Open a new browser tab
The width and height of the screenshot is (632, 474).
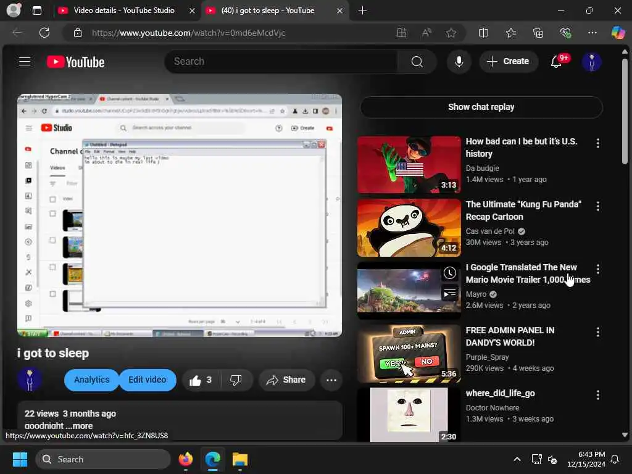362,10
